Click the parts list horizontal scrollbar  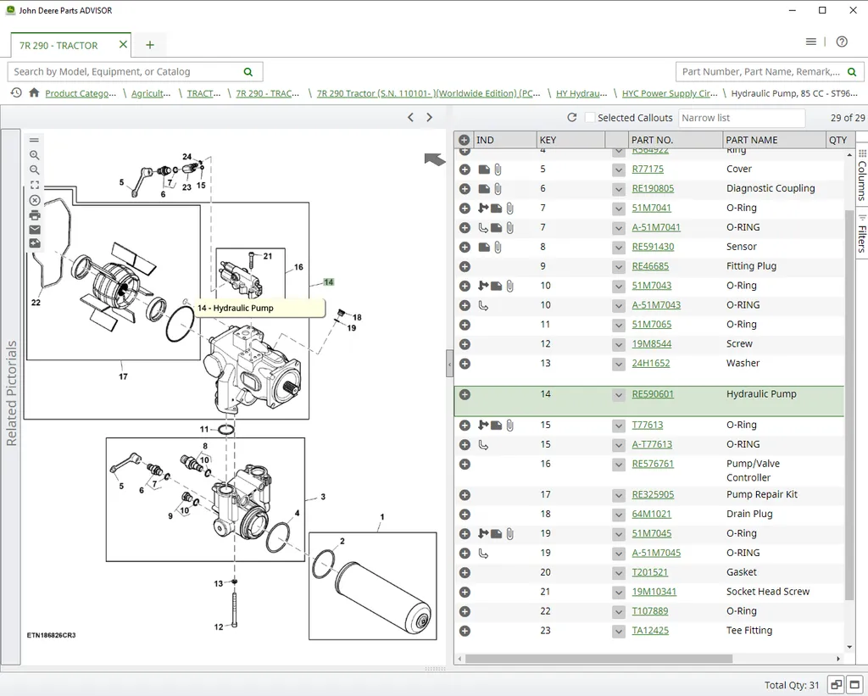[x=599, y=659]
